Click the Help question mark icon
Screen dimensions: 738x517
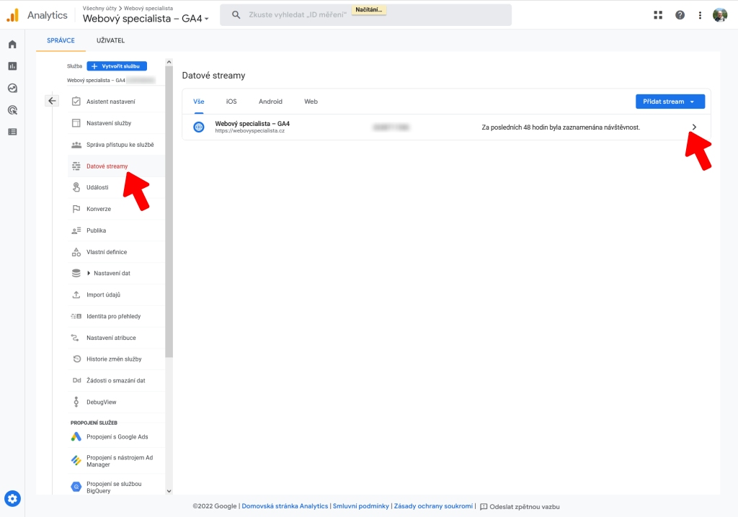pyautogui.click(x=680, y=14)
